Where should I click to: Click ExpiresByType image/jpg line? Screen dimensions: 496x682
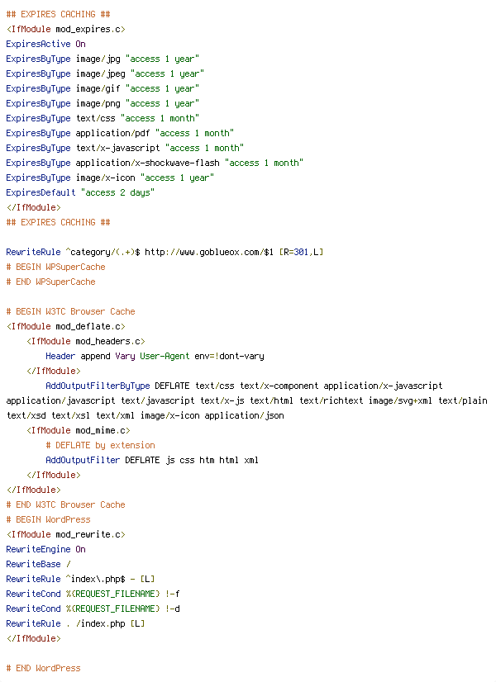click(103, 59)
